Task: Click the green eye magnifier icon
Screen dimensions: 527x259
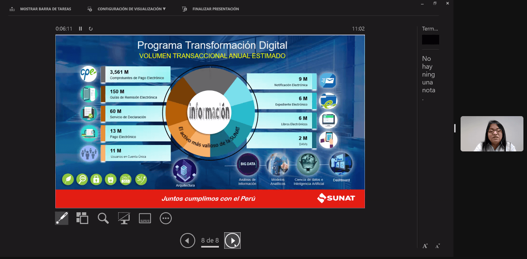Action: [82, 179]
